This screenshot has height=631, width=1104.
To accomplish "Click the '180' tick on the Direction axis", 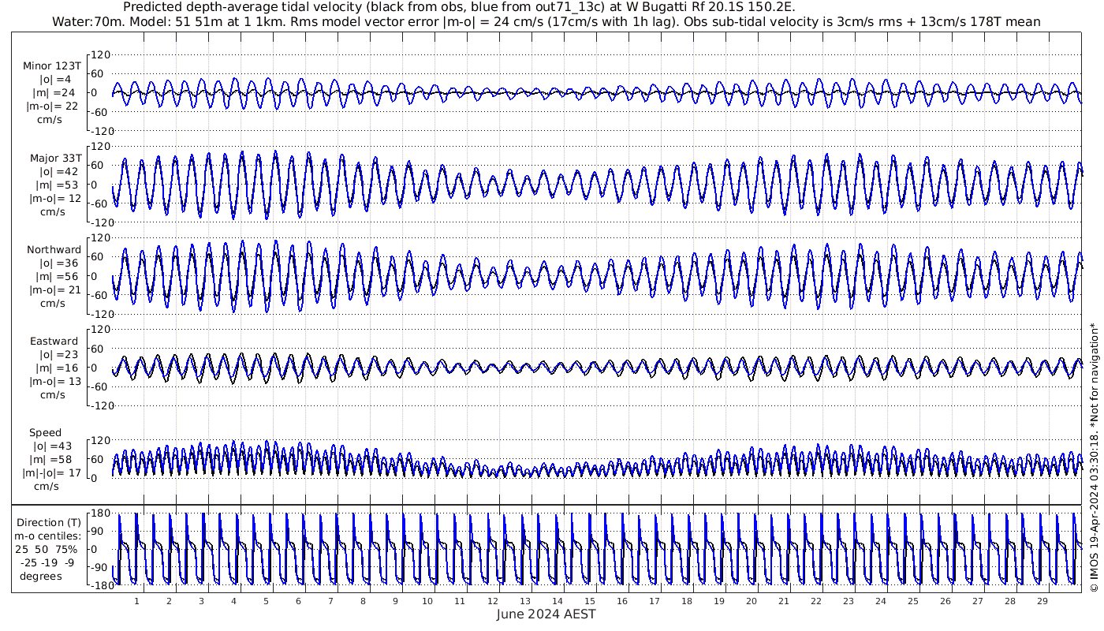I will [99, 513].
